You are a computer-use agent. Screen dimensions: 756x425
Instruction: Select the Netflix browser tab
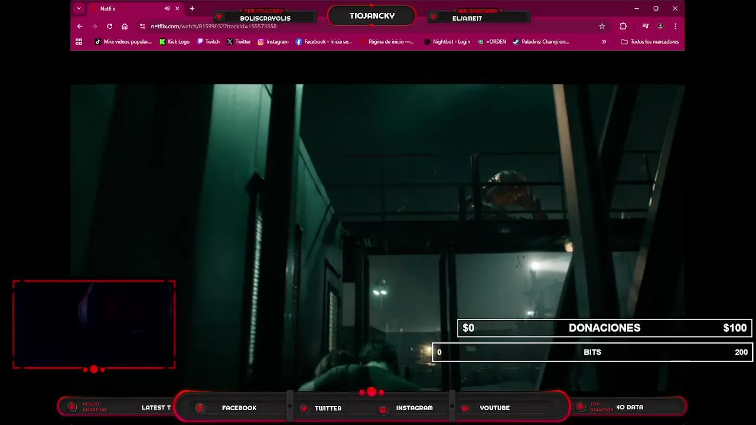(x=135, y=9)
